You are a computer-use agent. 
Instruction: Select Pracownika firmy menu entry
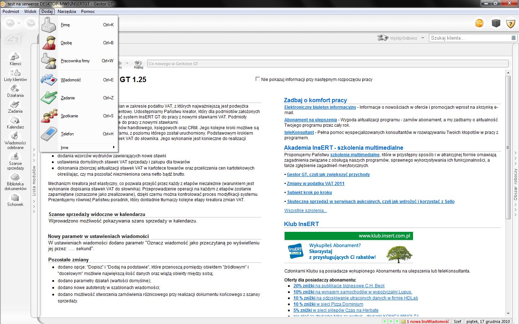pos(79,61)
